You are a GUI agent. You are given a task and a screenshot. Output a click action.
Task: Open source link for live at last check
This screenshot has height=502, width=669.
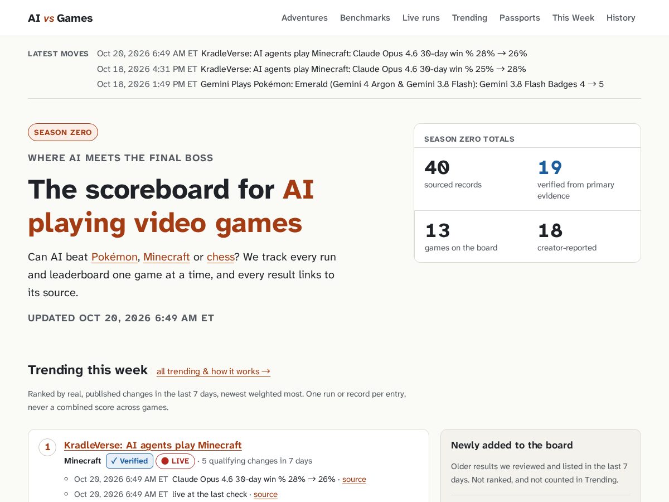point(265,494)
